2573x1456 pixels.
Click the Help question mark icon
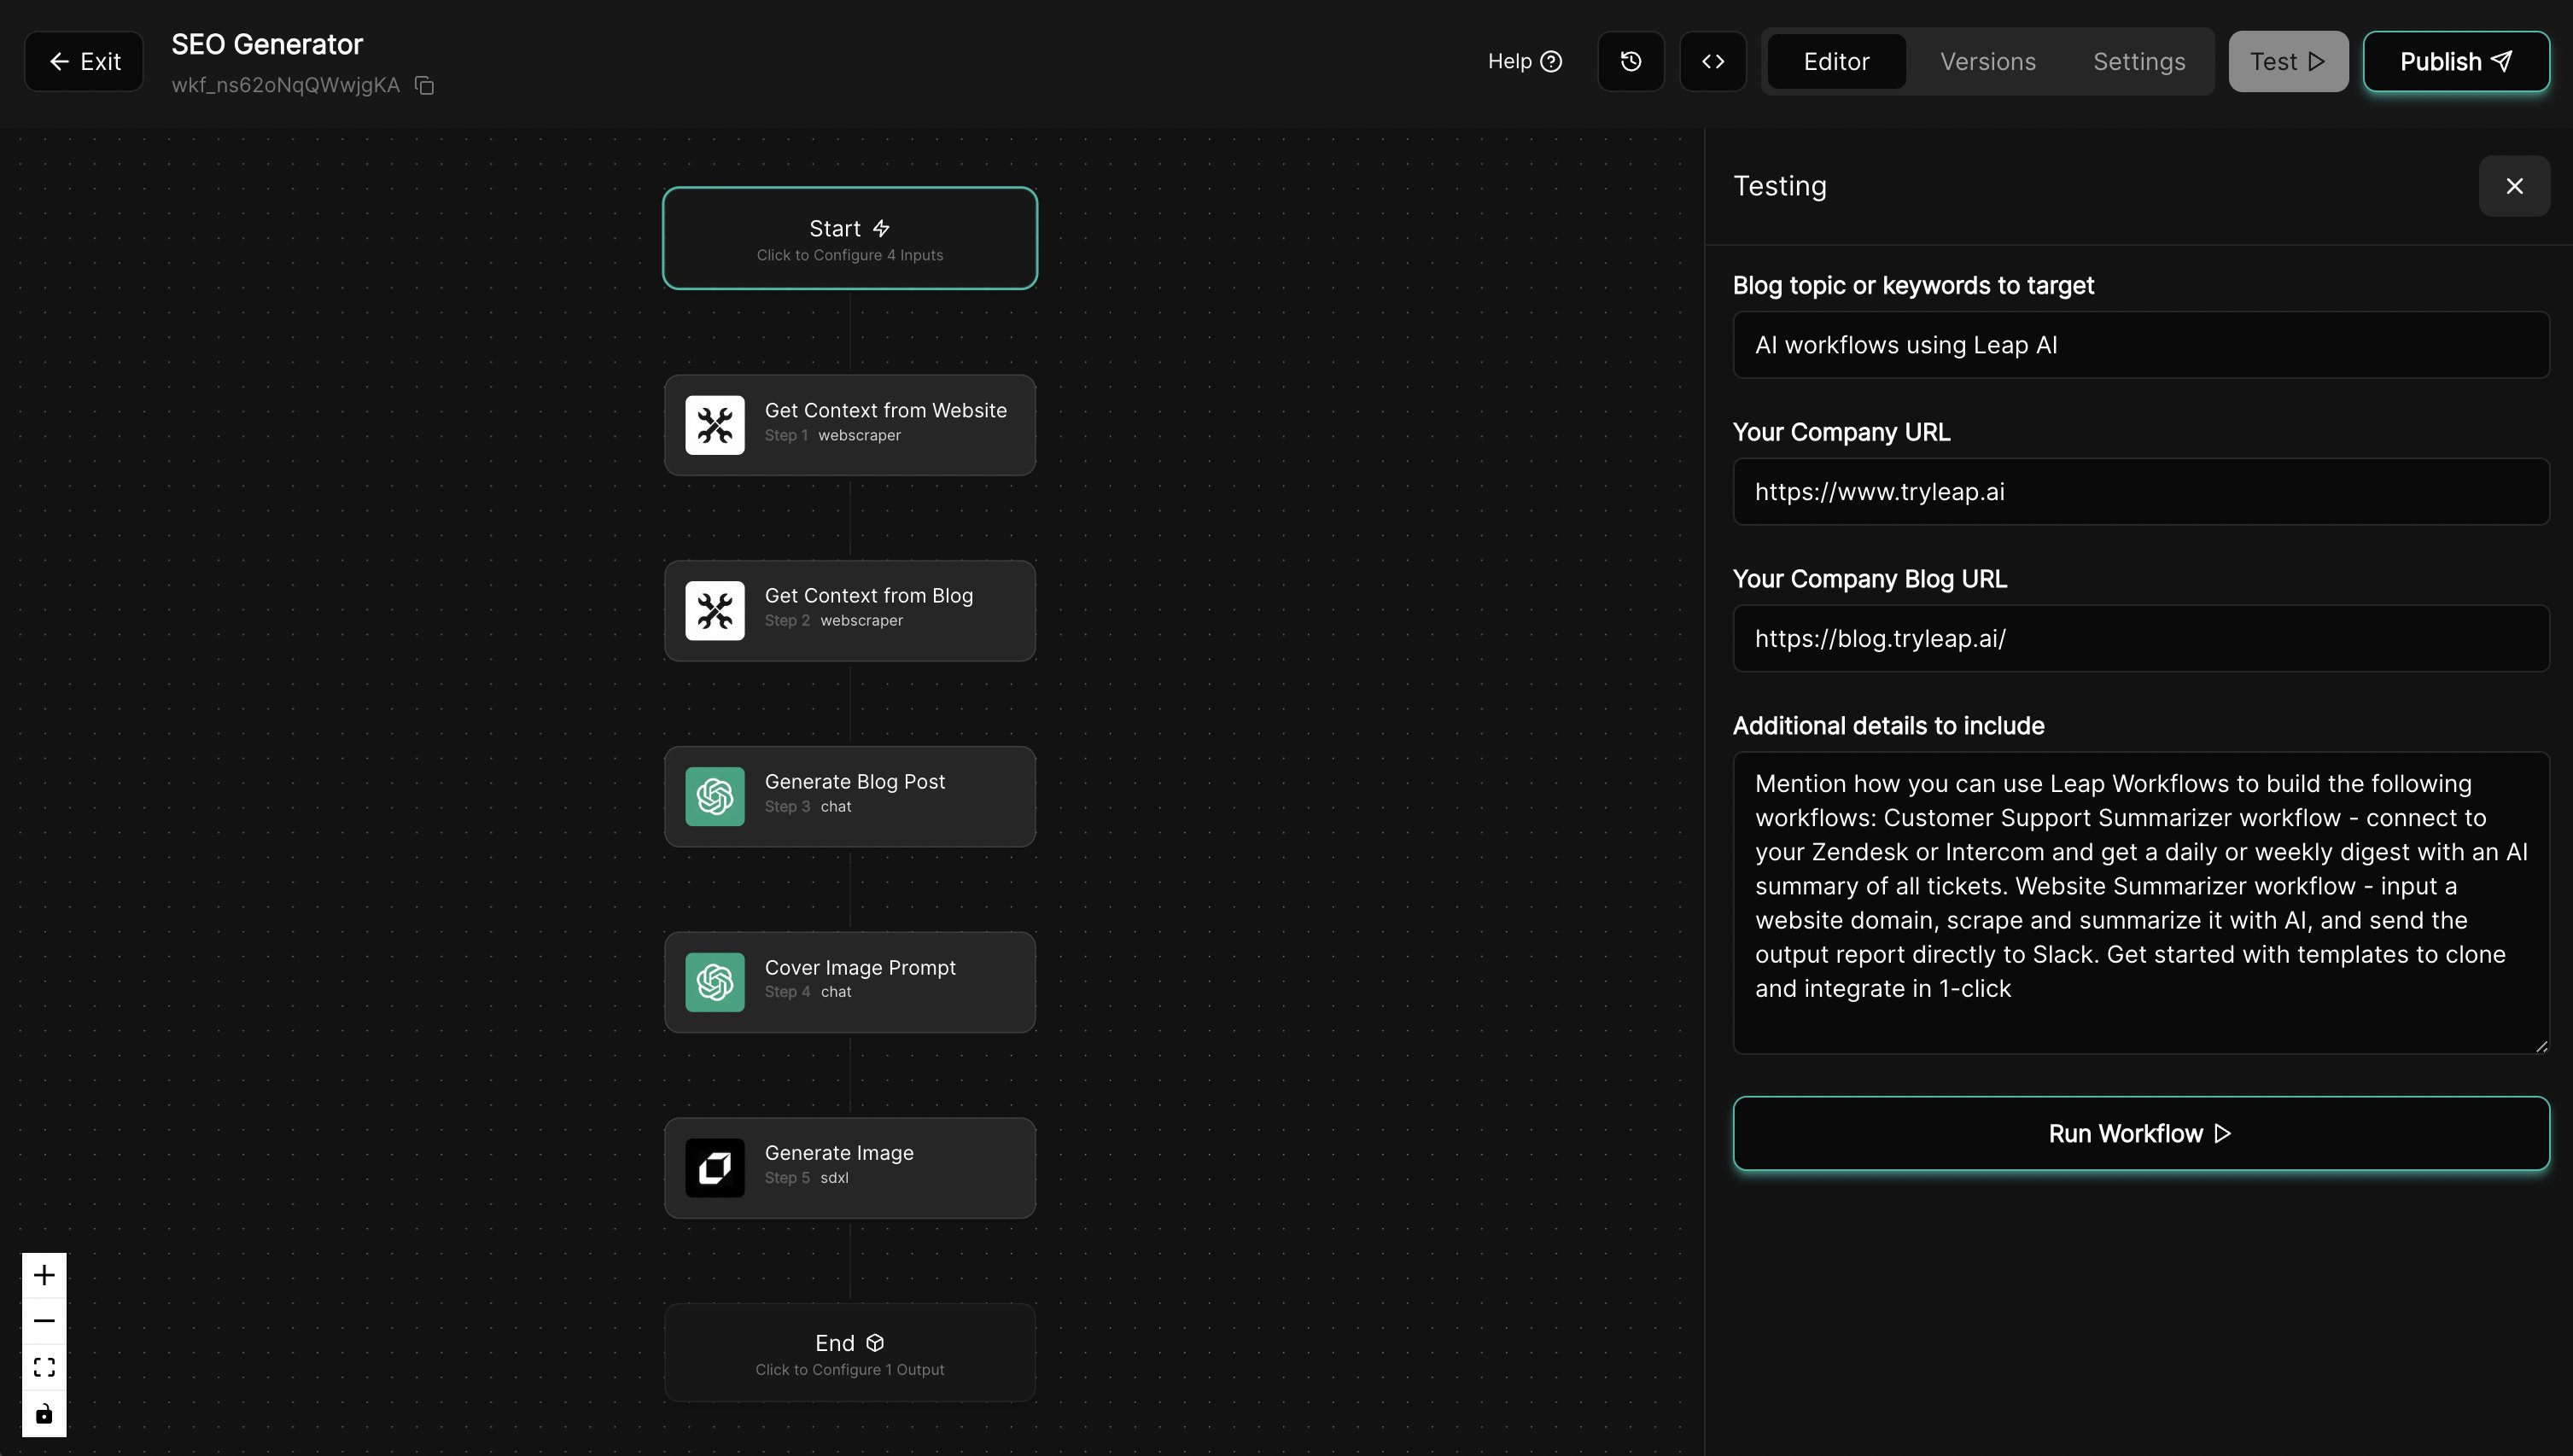point(1551,61)
